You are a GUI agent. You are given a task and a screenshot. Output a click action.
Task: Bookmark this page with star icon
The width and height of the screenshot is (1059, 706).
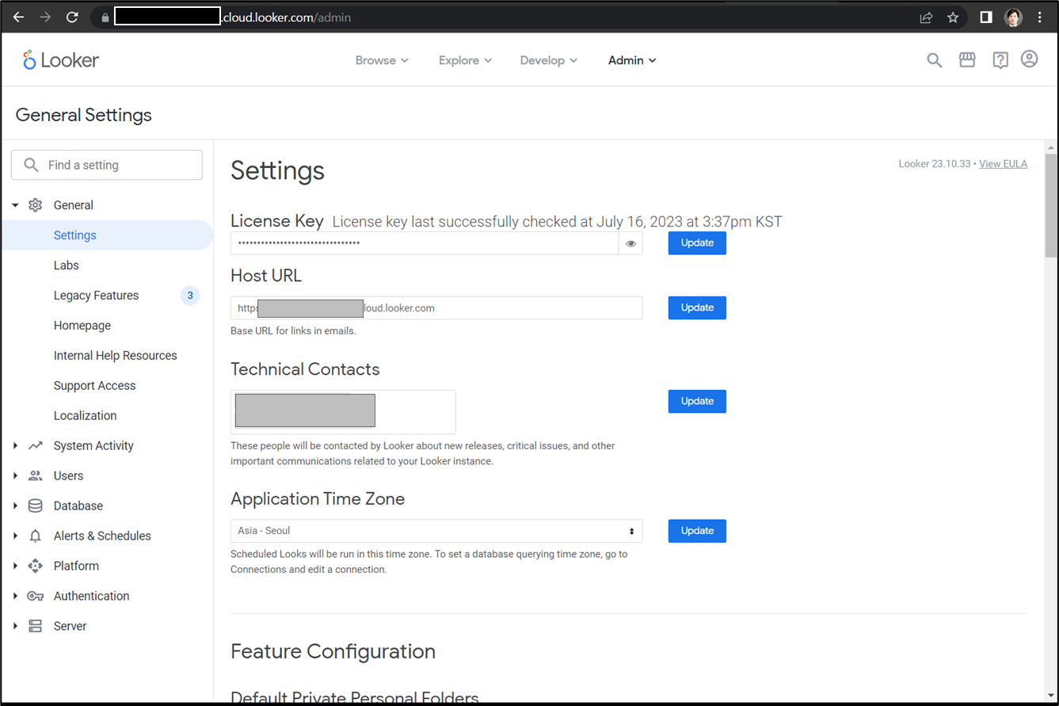point(953,17)
